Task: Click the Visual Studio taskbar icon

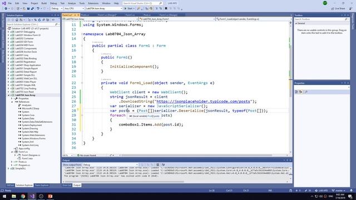Action: click(x=32, y=196)
